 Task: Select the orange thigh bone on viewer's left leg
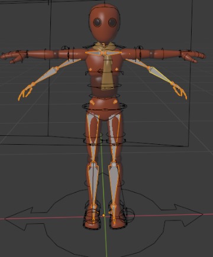93,138
